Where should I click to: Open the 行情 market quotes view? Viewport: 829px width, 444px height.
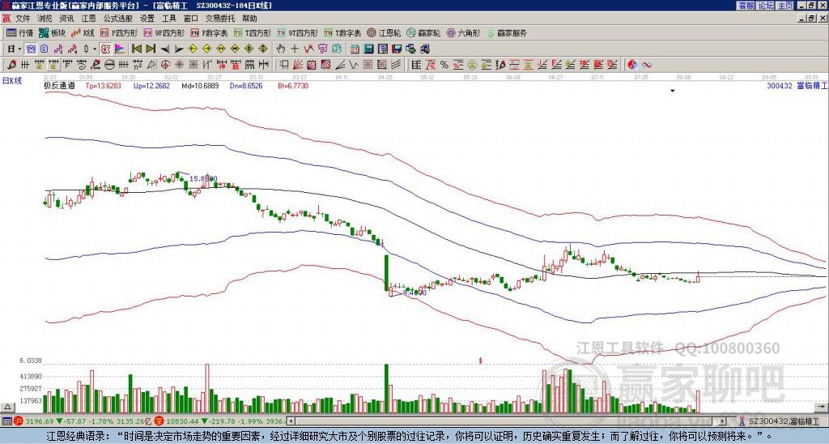click(x=19, y=32)
